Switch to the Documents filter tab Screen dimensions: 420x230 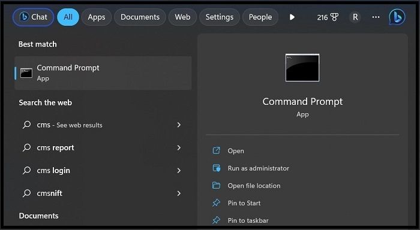140,17
